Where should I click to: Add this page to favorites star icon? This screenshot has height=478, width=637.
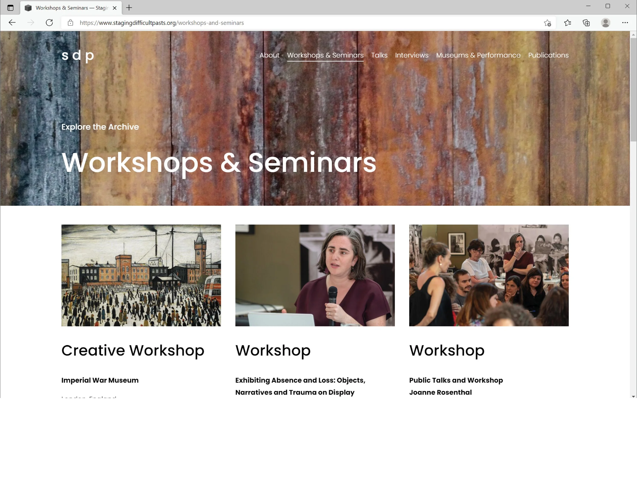pos(548,23)
